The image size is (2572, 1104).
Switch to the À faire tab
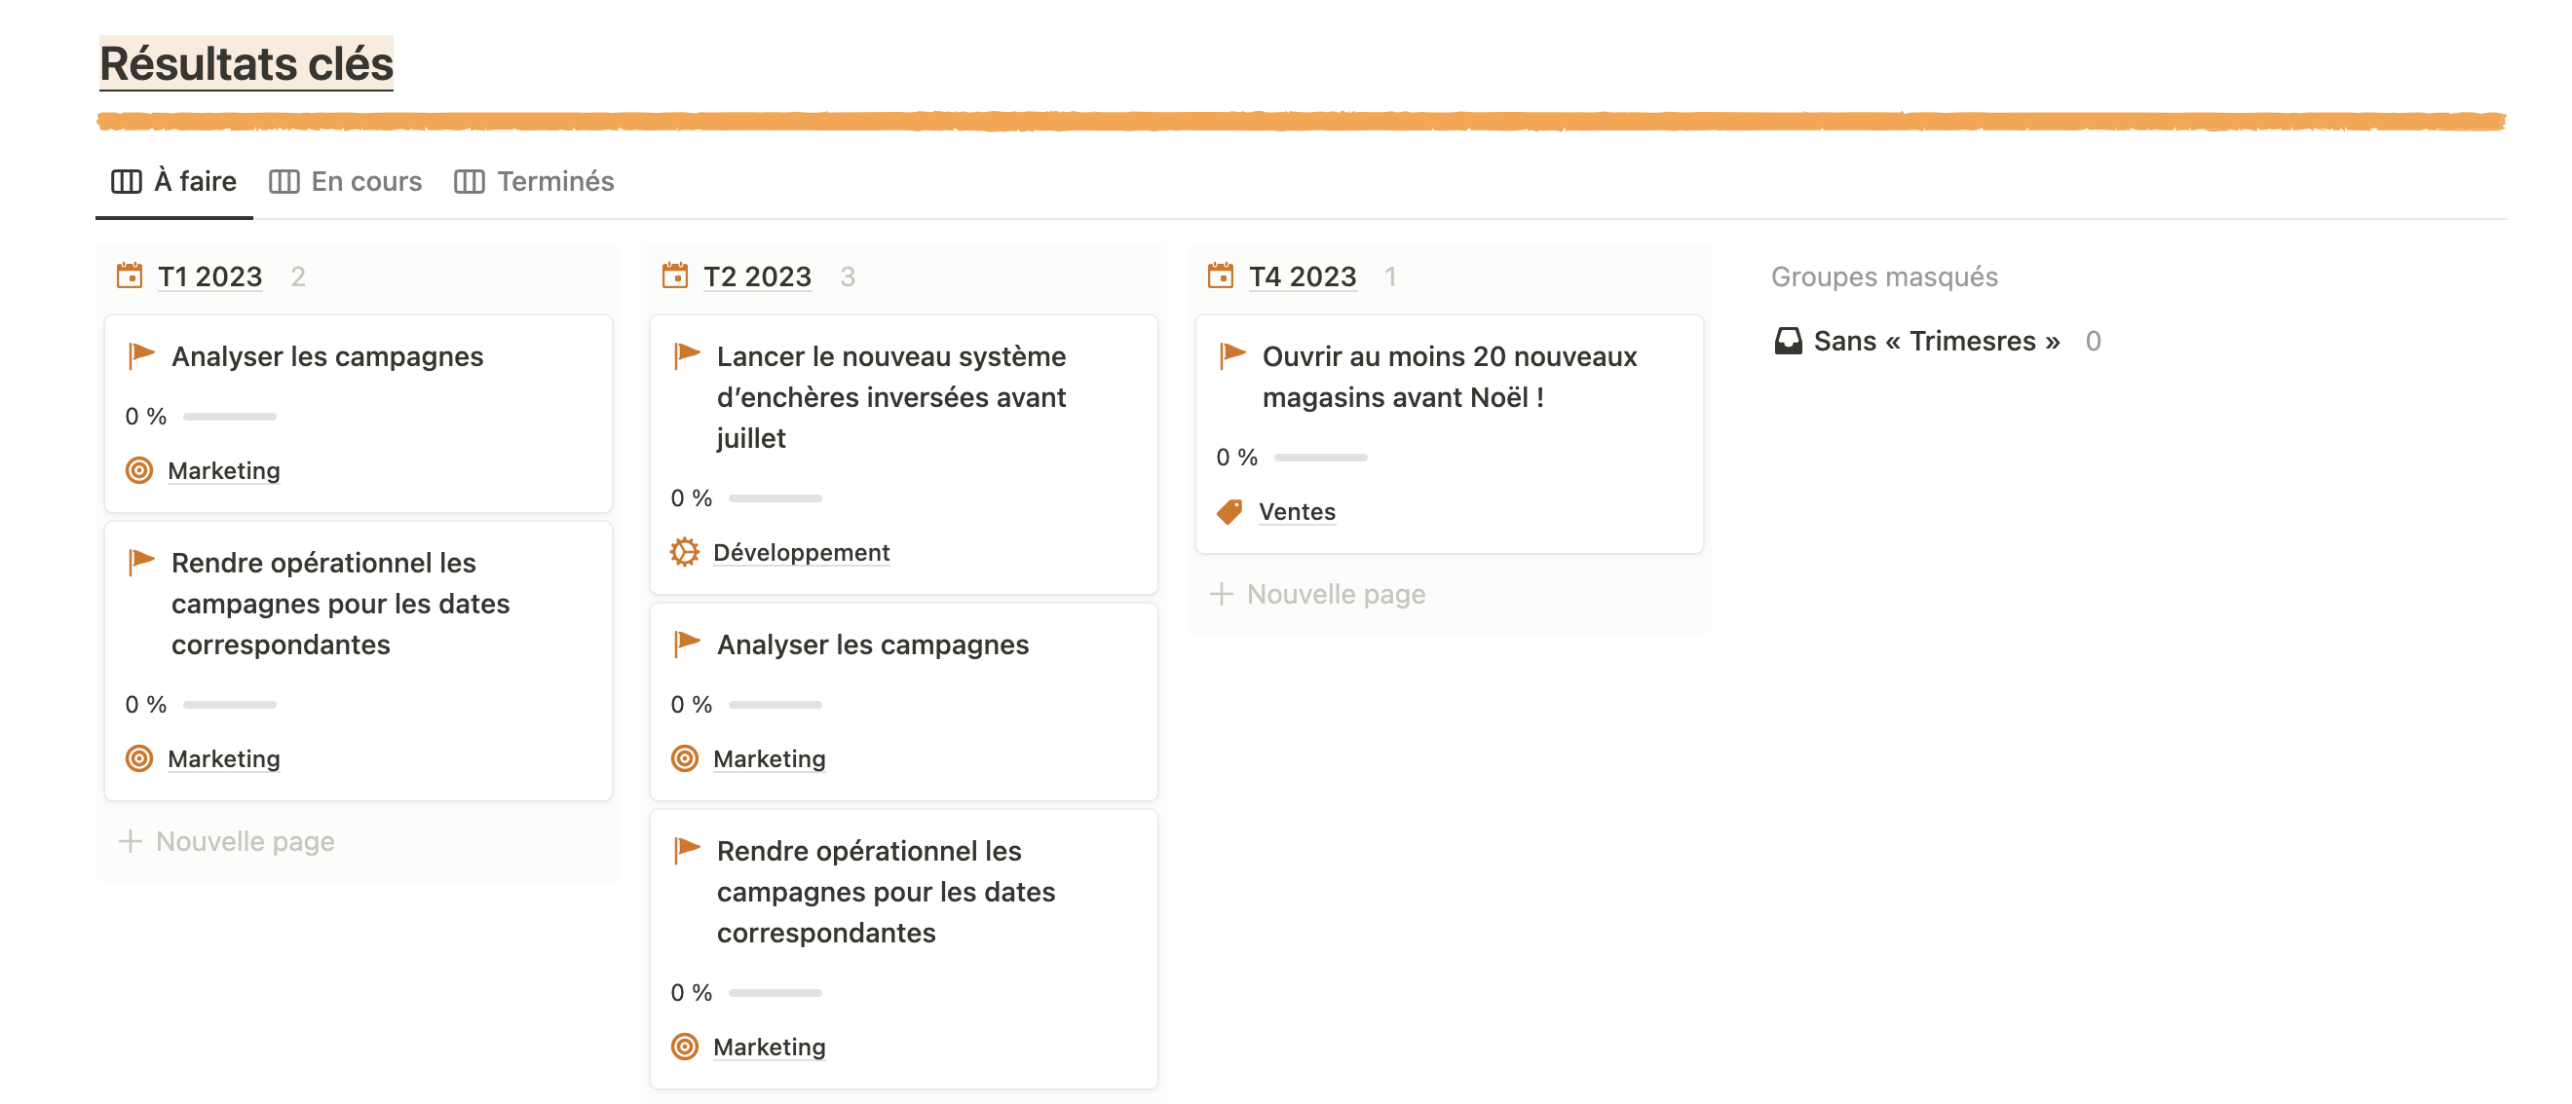click(x=173, y=181)
